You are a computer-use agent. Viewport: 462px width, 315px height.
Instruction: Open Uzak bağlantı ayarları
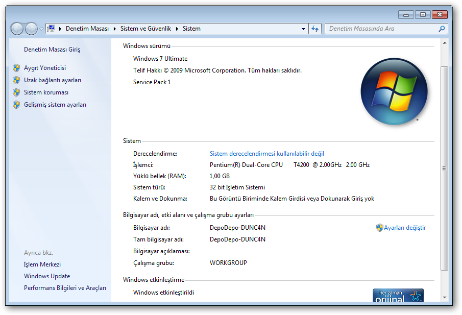pos(53,80)
